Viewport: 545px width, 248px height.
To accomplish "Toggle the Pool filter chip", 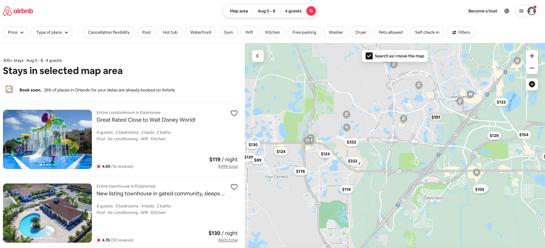I will point(146,32).
